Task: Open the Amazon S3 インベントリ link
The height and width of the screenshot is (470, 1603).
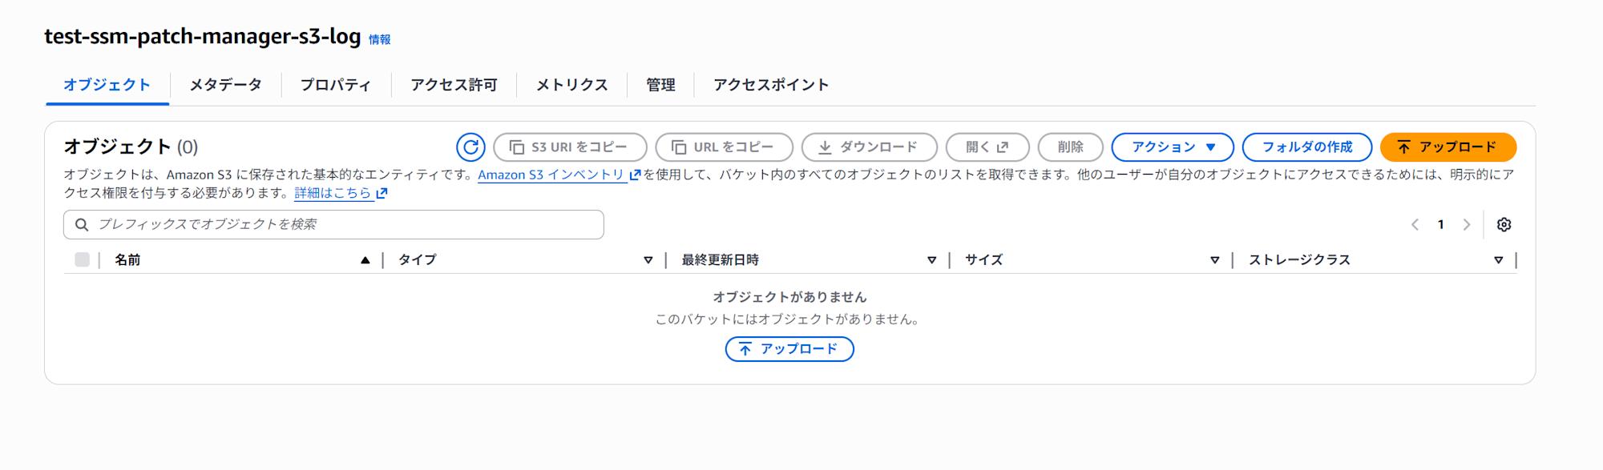Action: pos(551,175)
